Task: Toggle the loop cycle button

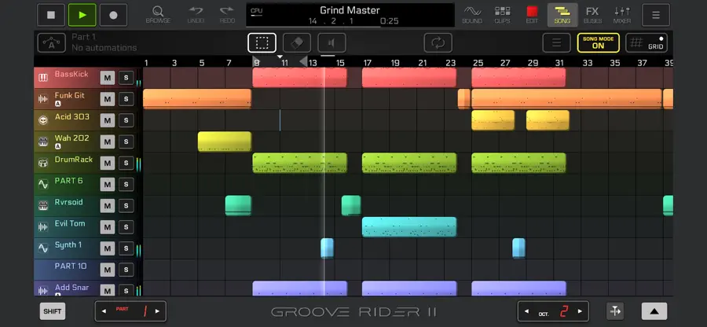Action: (x=438, y=43)
